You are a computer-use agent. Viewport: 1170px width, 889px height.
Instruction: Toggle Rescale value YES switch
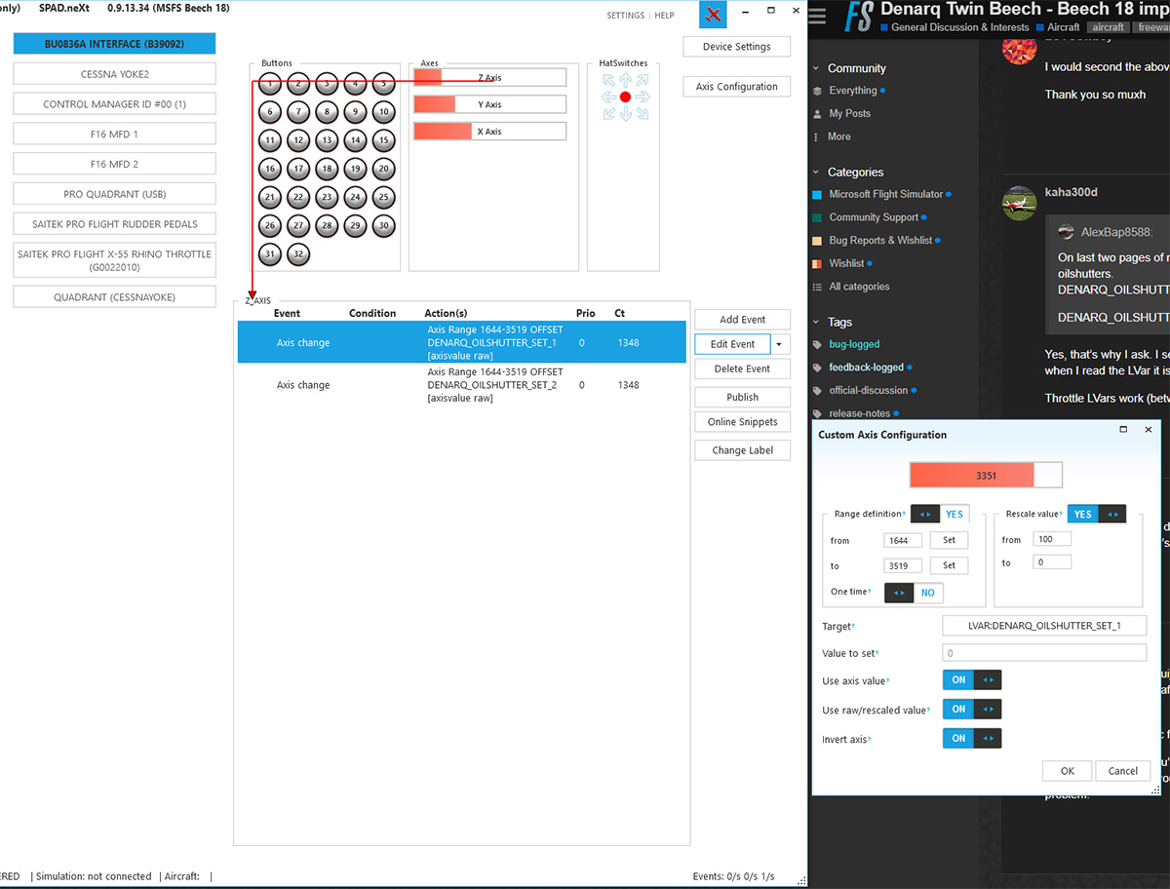click(x=1097, y=514)
